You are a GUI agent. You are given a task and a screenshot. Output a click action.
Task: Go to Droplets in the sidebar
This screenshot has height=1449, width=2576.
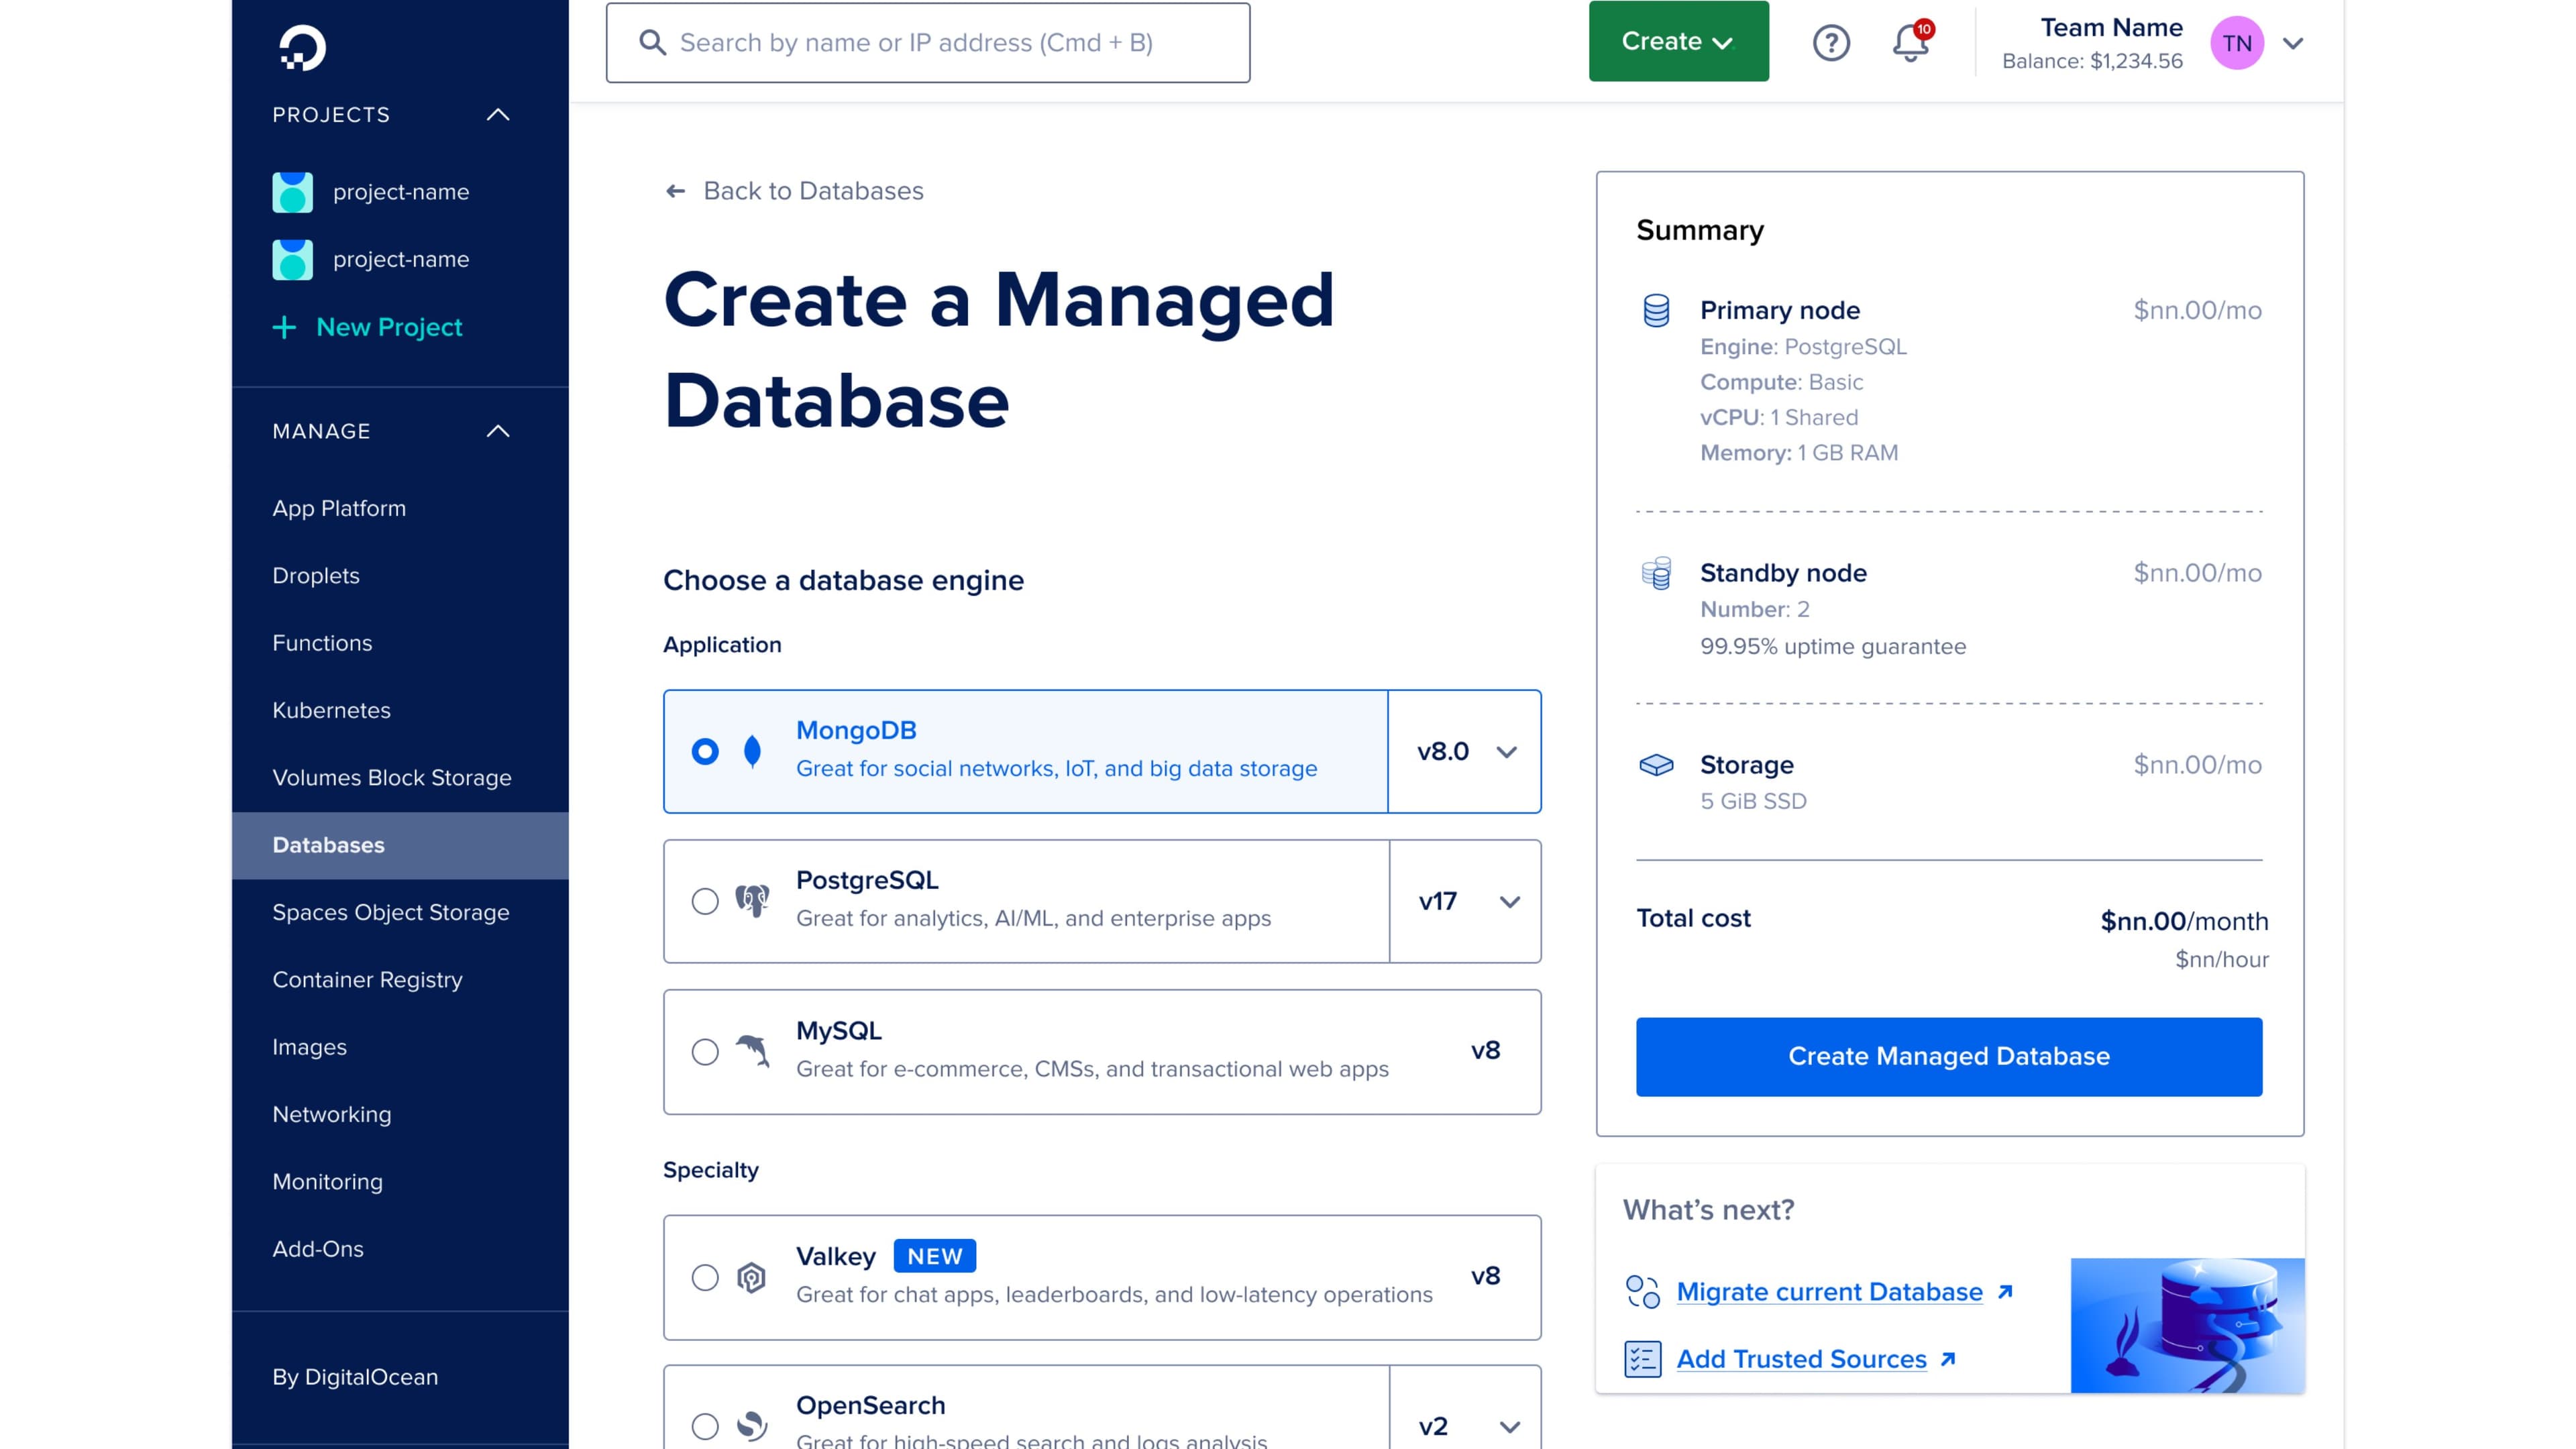(x=316, y=575)
